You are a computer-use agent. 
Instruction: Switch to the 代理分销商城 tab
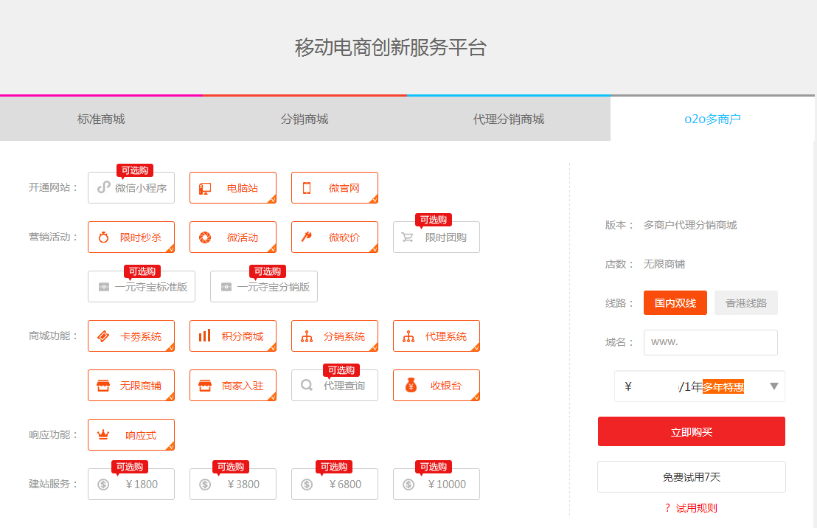[508, 119]
